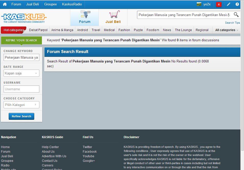This screenshot has height=170, width=244.
Task: Click the microphone voice search icon
Action: [x=228, y=15]
